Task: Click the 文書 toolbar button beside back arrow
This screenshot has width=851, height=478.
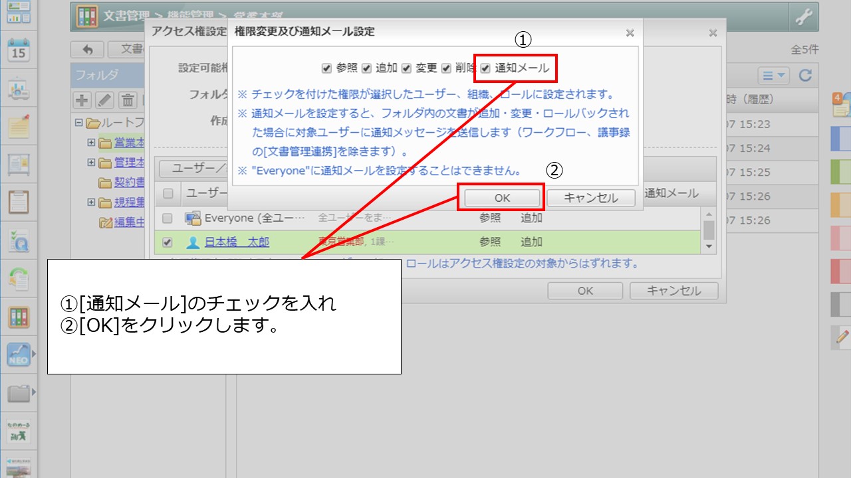Action: coord(126,49)
